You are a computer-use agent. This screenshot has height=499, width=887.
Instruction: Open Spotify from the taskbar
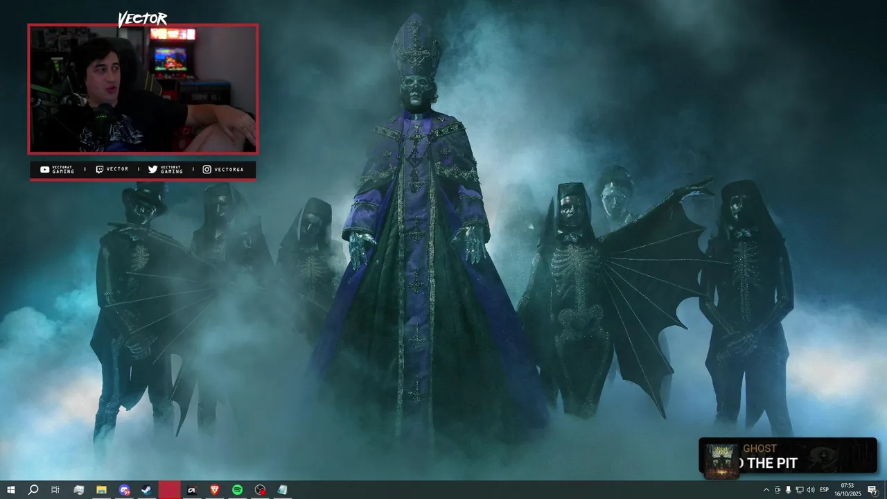tap(237, 490)
